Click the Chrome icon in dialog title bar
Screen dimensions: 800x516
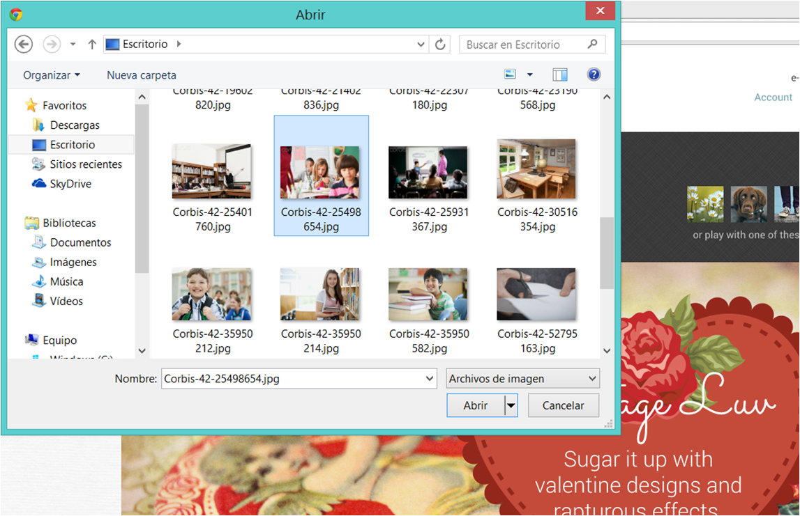tap(16, 14)
